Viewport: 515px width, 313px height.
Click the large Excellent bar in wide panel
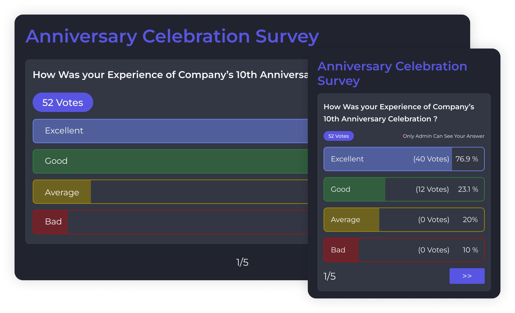point(170,131)
